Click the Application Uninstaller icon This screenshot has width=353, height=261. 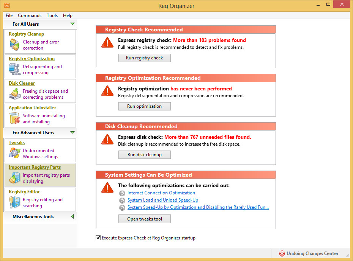[x=14, y=119]
